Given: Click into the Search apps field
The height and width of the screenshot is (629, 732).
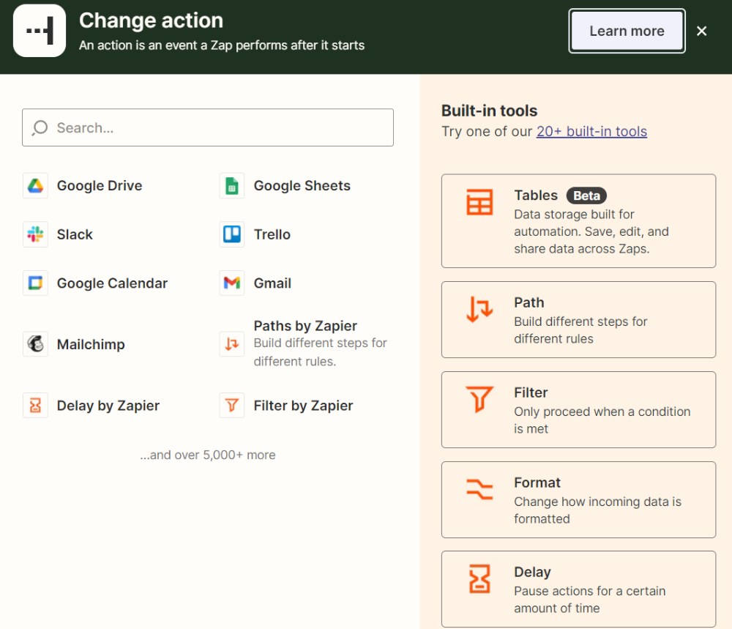Looking at the screenshot, I should pyautogui.click(x=208, y=127).
